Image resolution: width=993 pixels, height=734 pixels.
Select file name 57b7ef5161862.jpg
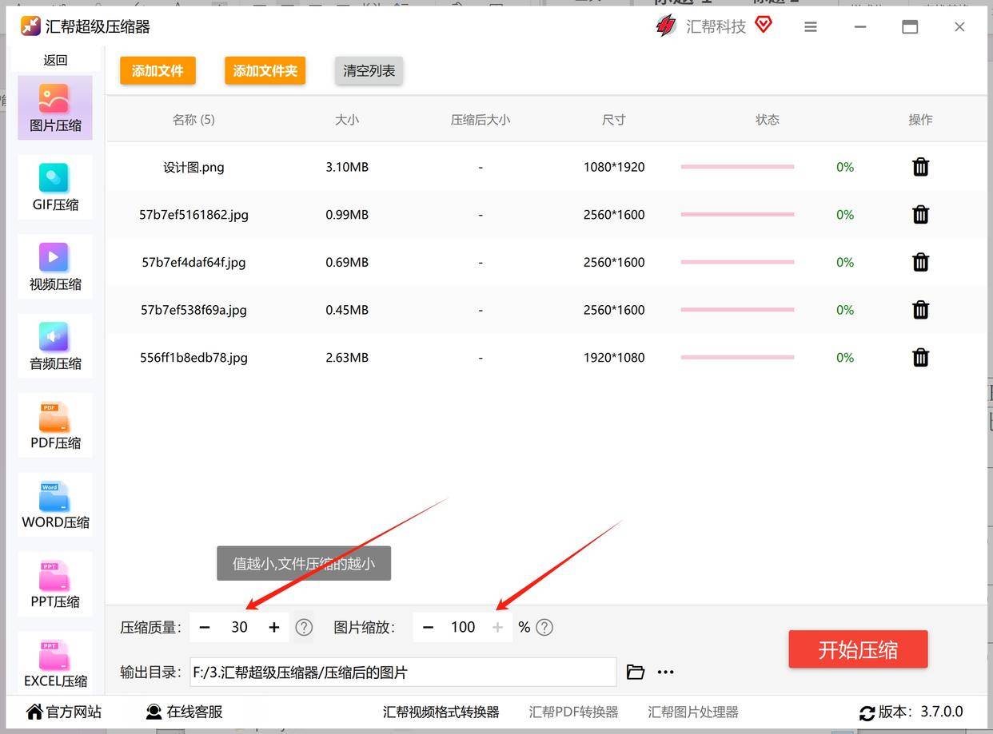tap(193, 214)
